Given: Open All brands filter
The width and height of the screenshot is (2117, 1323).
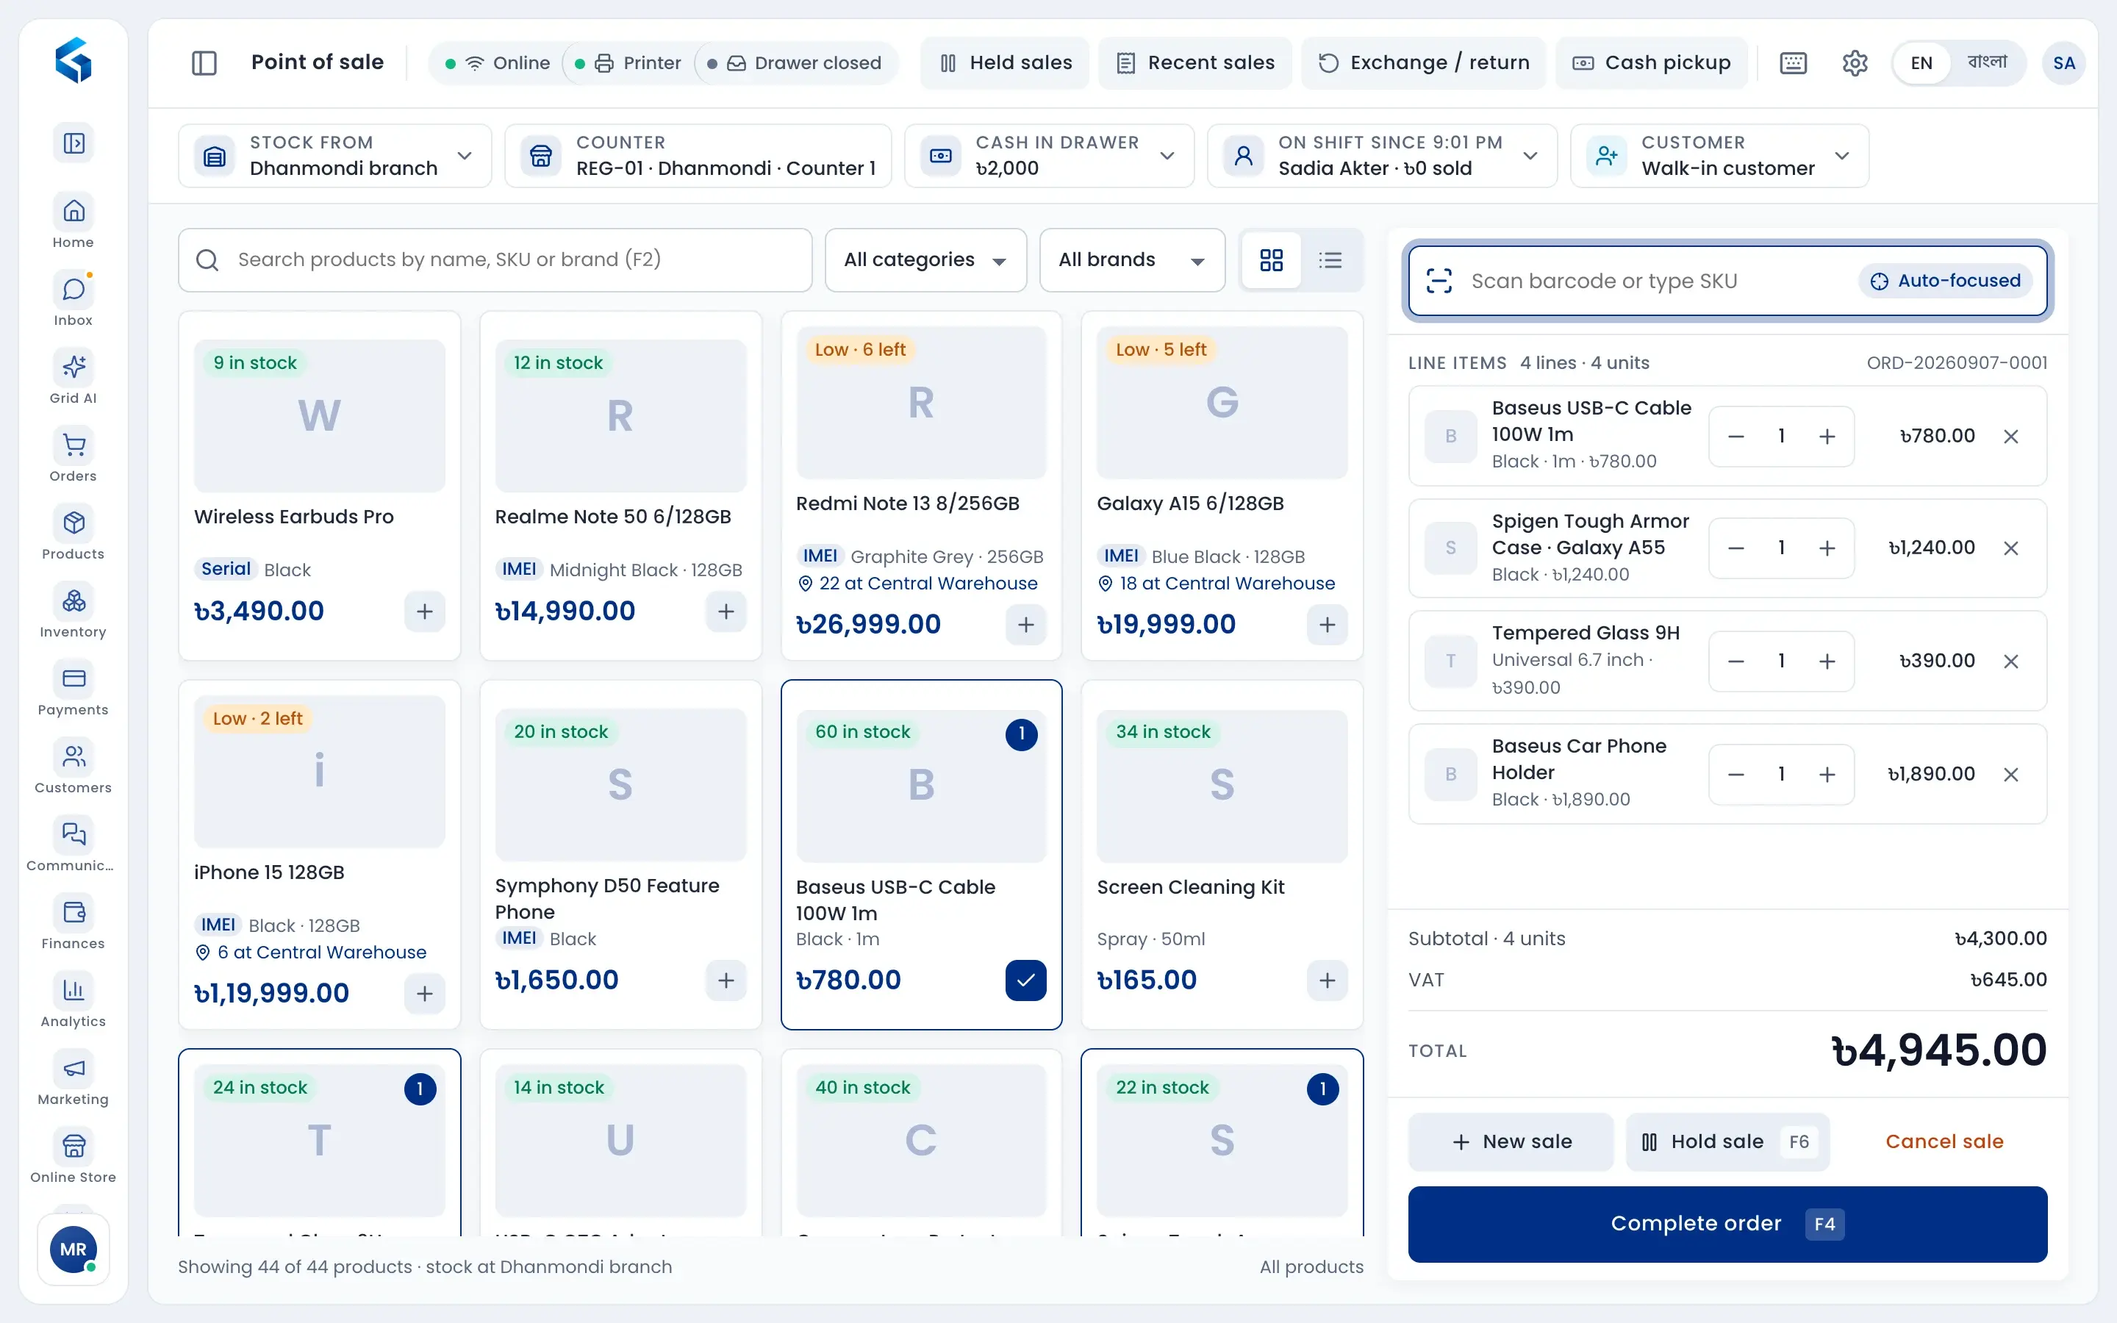Looking at the screenshot, I should click(x=1131, y=260).
